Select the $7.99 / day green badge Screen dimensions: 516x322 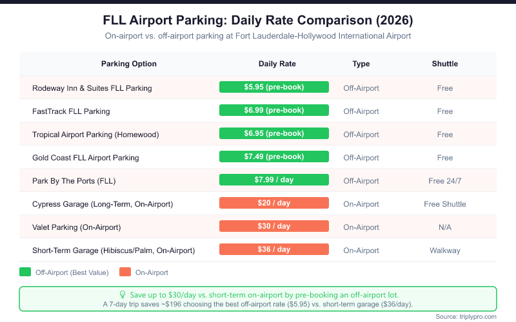[274, 180]
